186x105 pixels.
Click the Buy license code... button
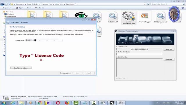point(21,68)
